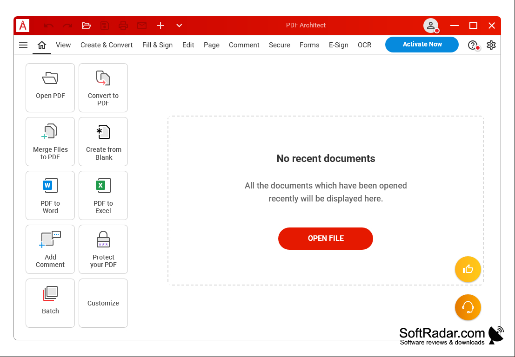Click the headset support button
The width and height of the screenshot is (515, 357).
[x=468, y=307]
